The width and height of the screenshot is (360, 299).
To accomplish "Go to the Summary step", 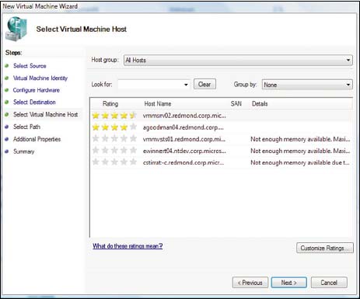I will point(24,151).
